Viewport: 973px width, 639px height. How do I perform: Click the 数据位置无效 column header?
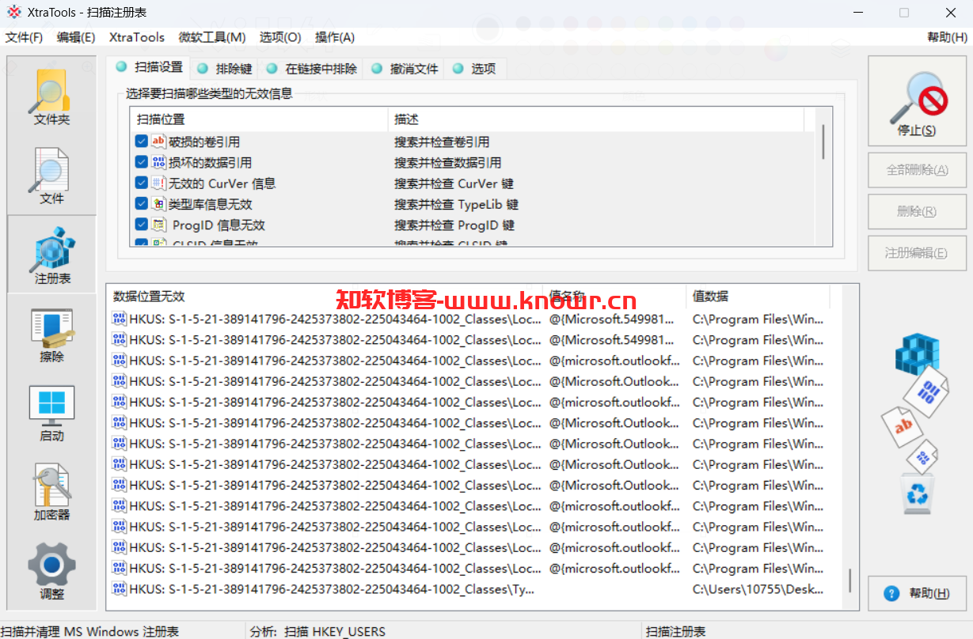tap(325, 296)
